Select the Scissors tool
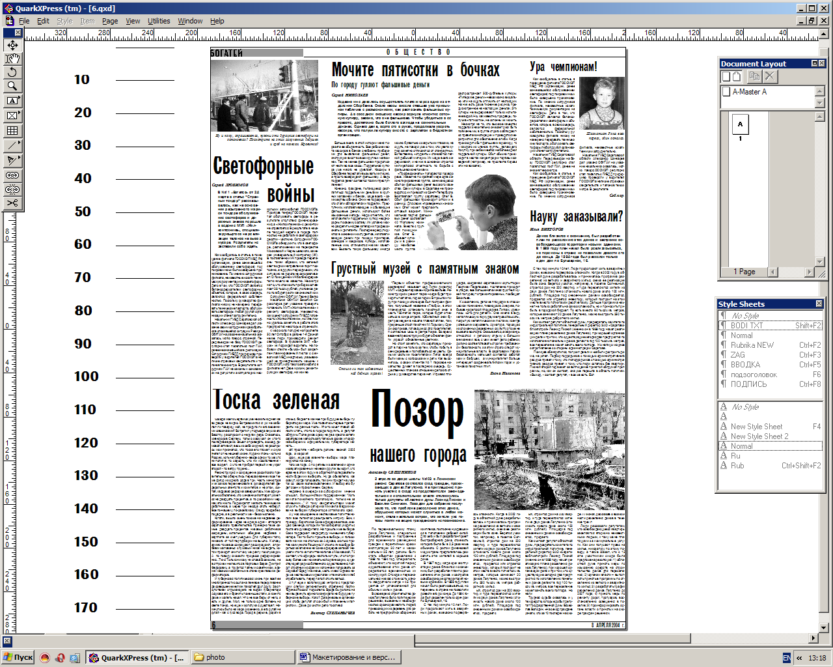The height and width of the screenshot is (667, 833). pyautogui.click(x=12, y=203)
